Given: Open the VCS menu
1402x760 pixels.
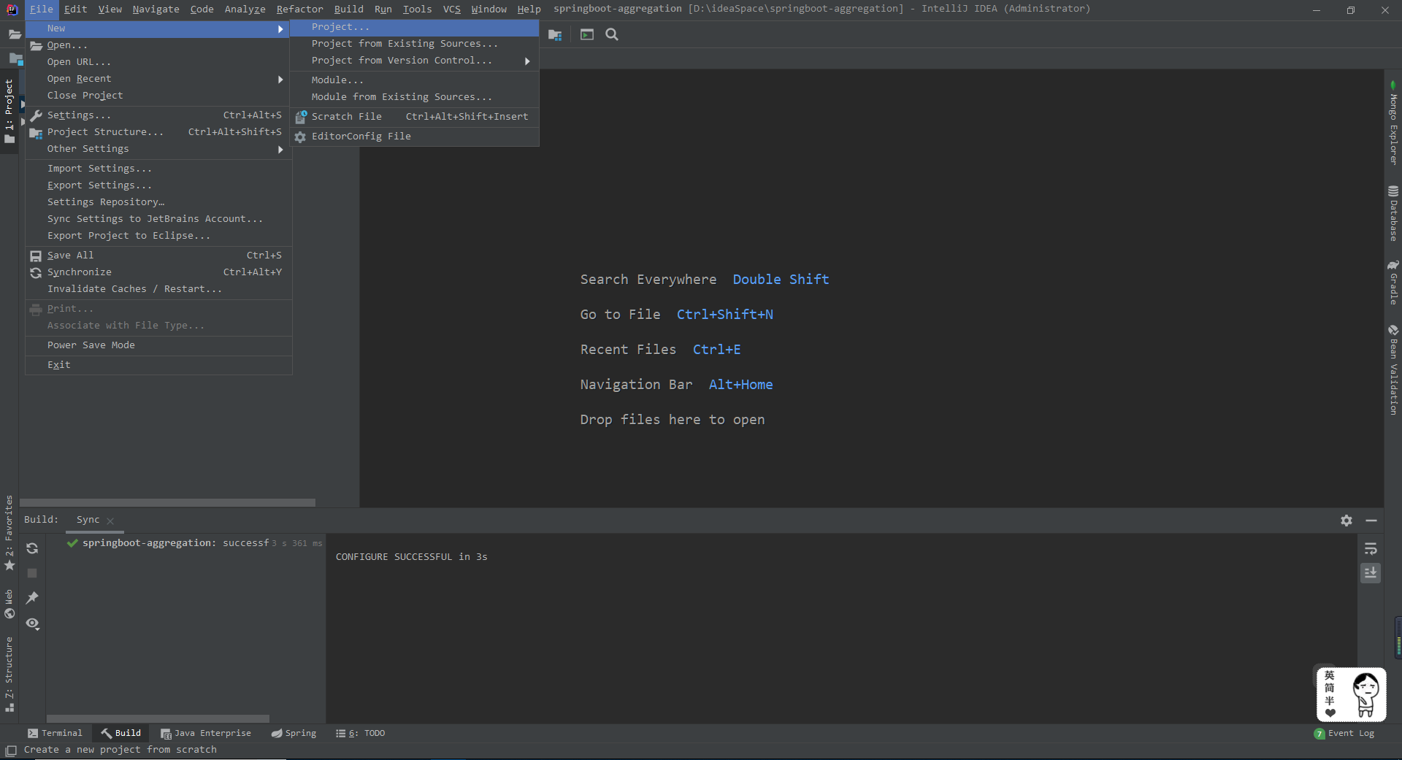Looking at the screenshot, I should 451,9.
